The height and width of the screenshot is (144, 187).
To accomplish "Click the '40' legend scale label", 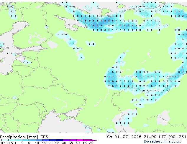I will (x=78, y=143).
